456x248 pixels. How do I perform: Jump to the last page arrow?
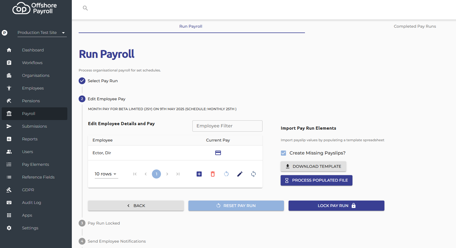coord(178,174)
